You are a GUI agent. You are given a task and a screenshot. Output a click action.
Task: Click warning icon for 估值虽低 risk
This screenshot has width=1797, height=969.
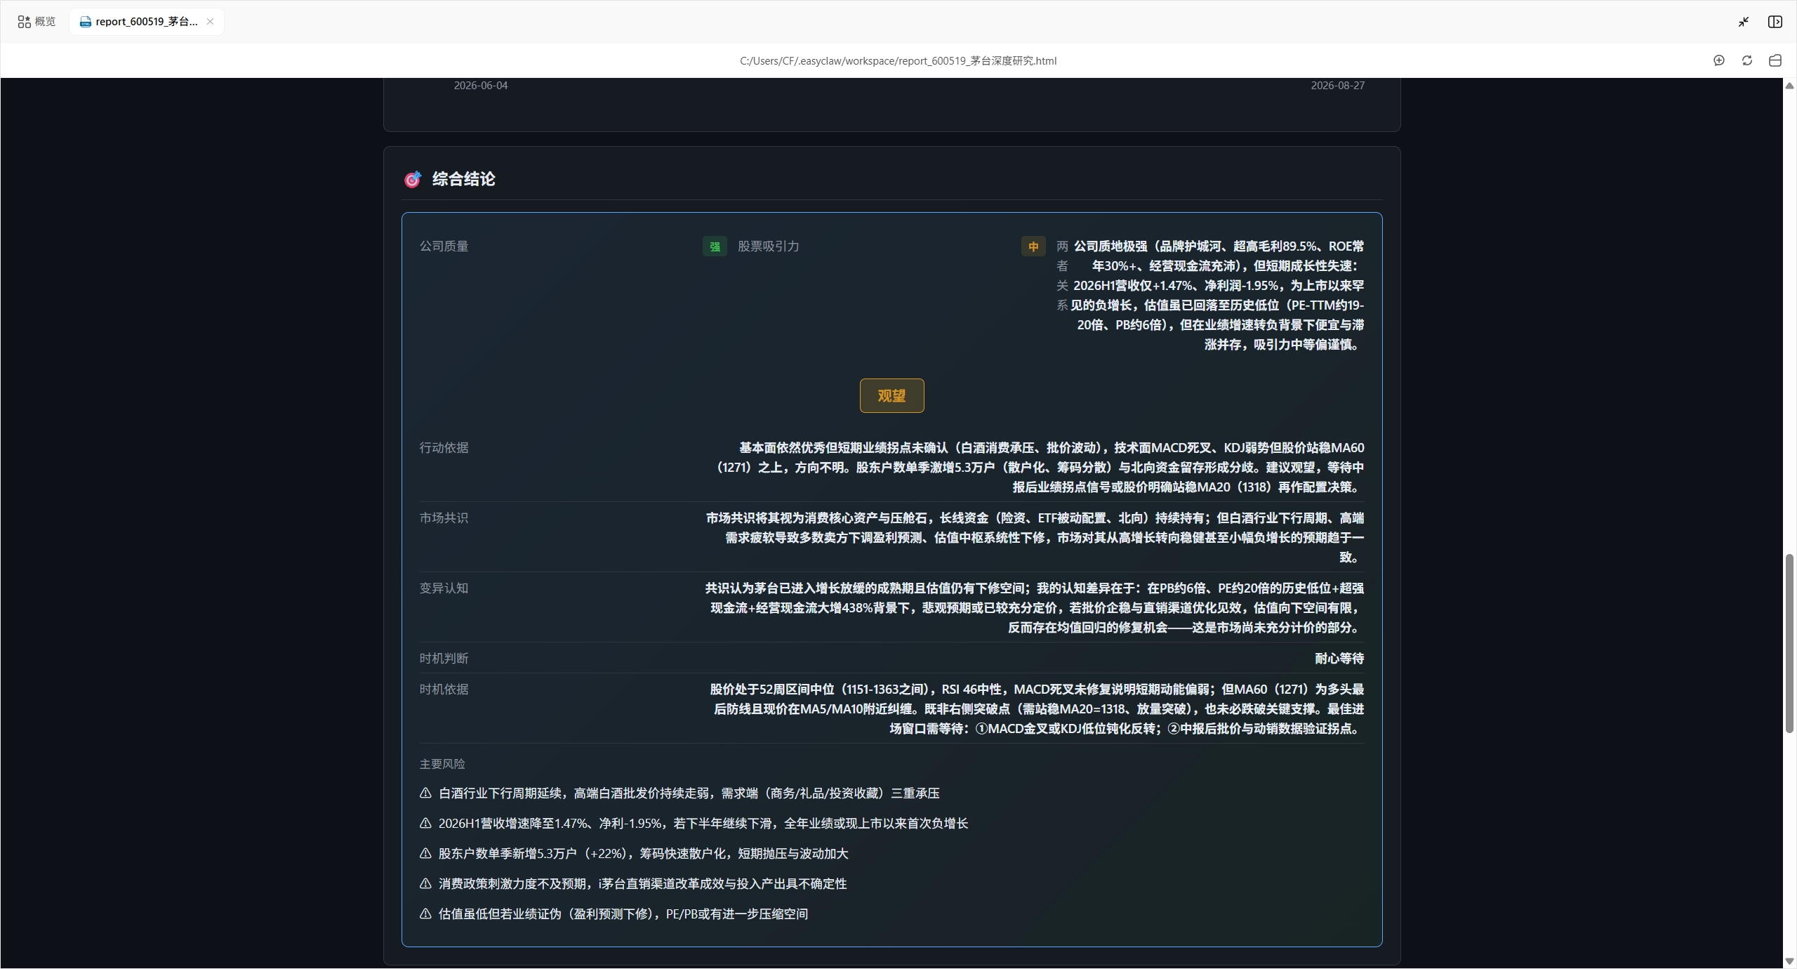tap(425, 914)
